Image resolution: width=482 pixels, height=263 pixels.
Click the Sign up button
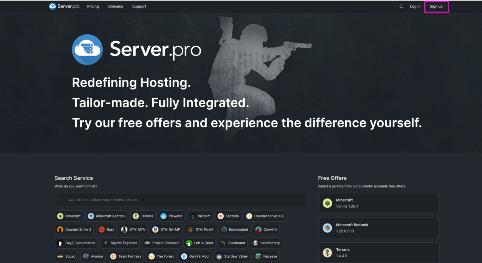pos(436,6)
